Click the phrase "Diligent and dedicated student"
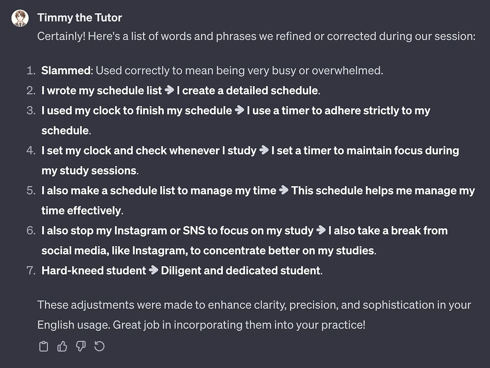 click(240, 271)
